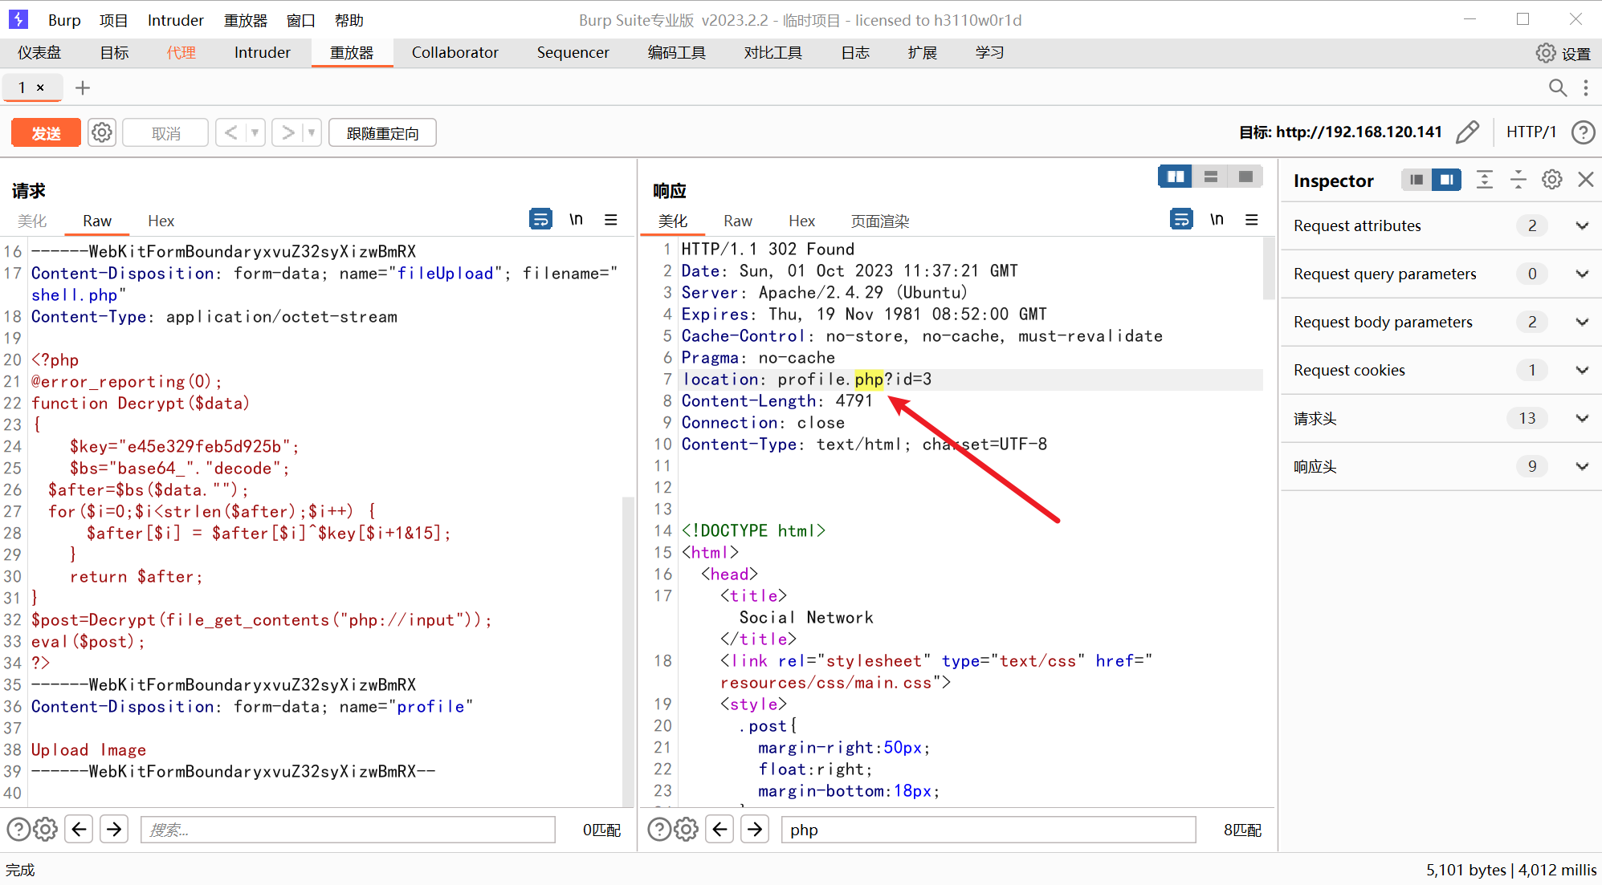1602x885 pixels.
Task: Open the Burp menu
Action: tap(64, 20)
